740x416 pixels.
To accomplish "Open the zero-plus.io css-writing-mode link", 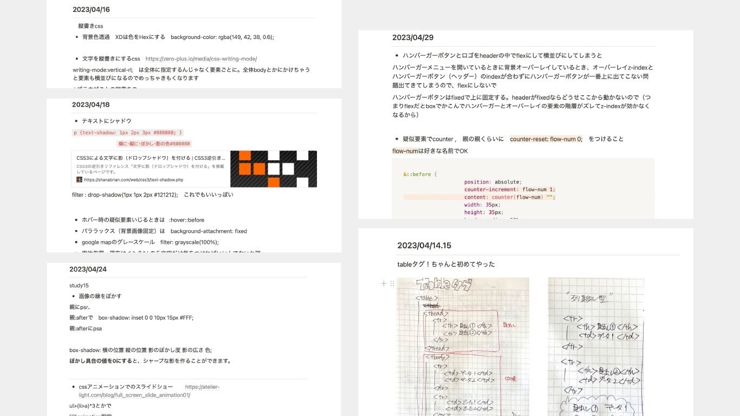I will coord(201,58).
